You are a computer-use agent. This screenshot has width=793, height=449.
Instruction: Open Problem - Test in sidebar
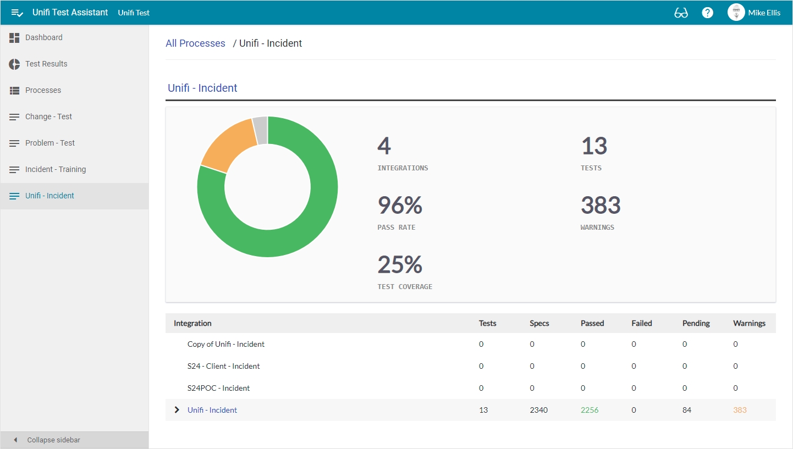point(50,143)
